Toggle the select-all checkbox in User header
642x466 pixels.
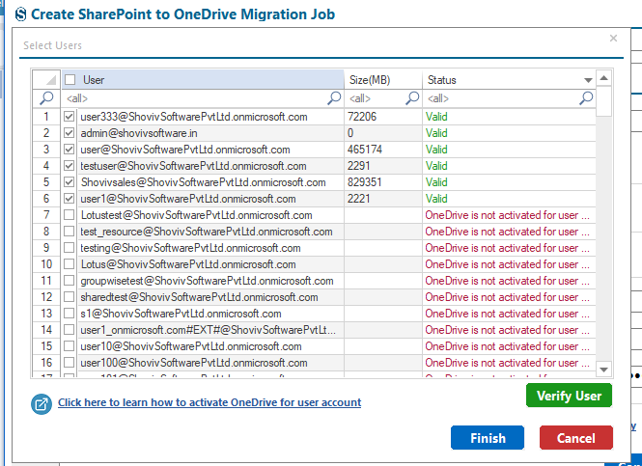(x=70, y=80)
